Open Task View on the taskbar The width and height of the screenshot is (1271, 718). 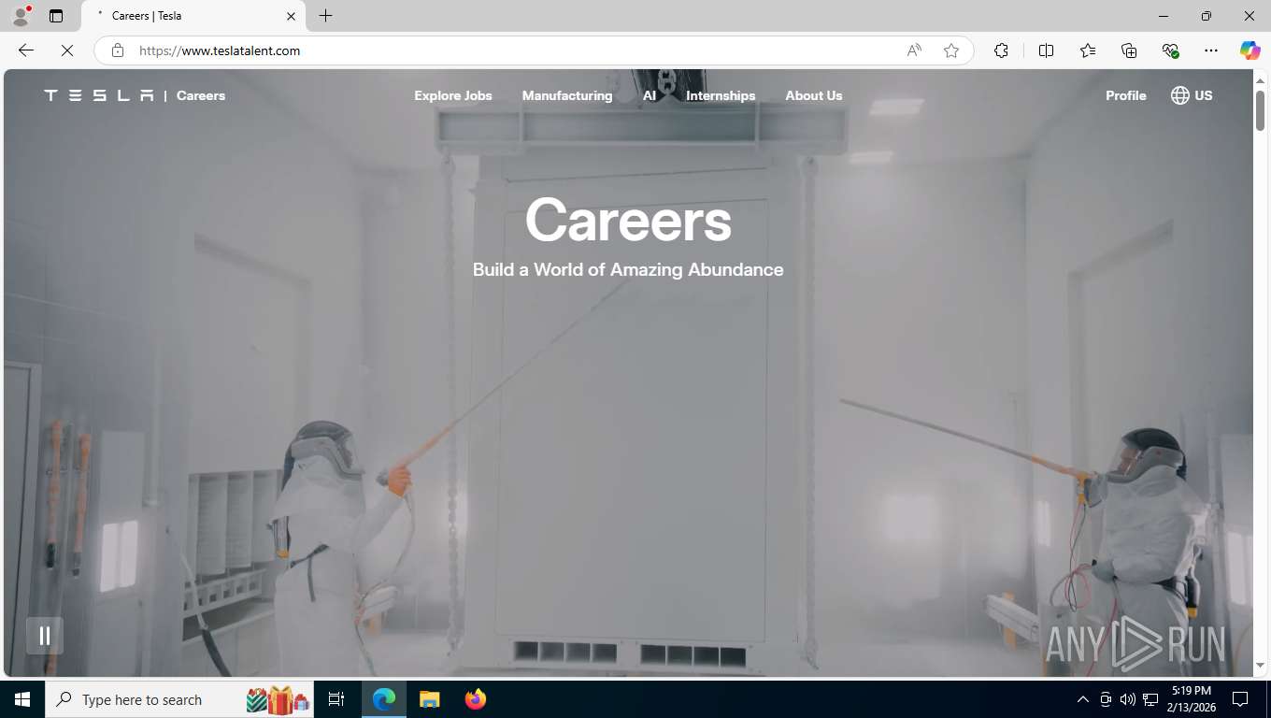coord(336,699)
